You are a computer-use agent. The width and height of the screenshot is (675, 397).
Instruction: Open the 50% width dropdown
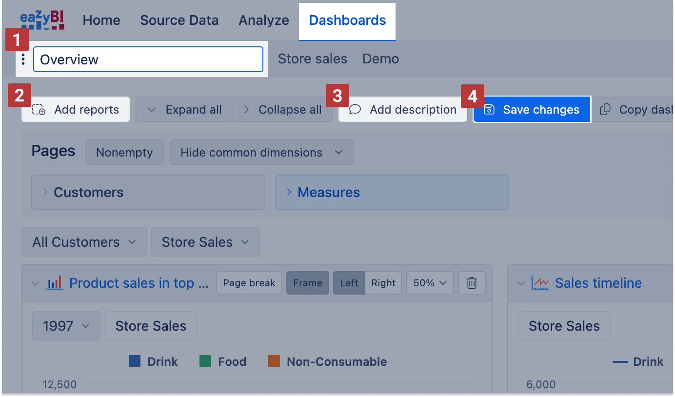430,283
